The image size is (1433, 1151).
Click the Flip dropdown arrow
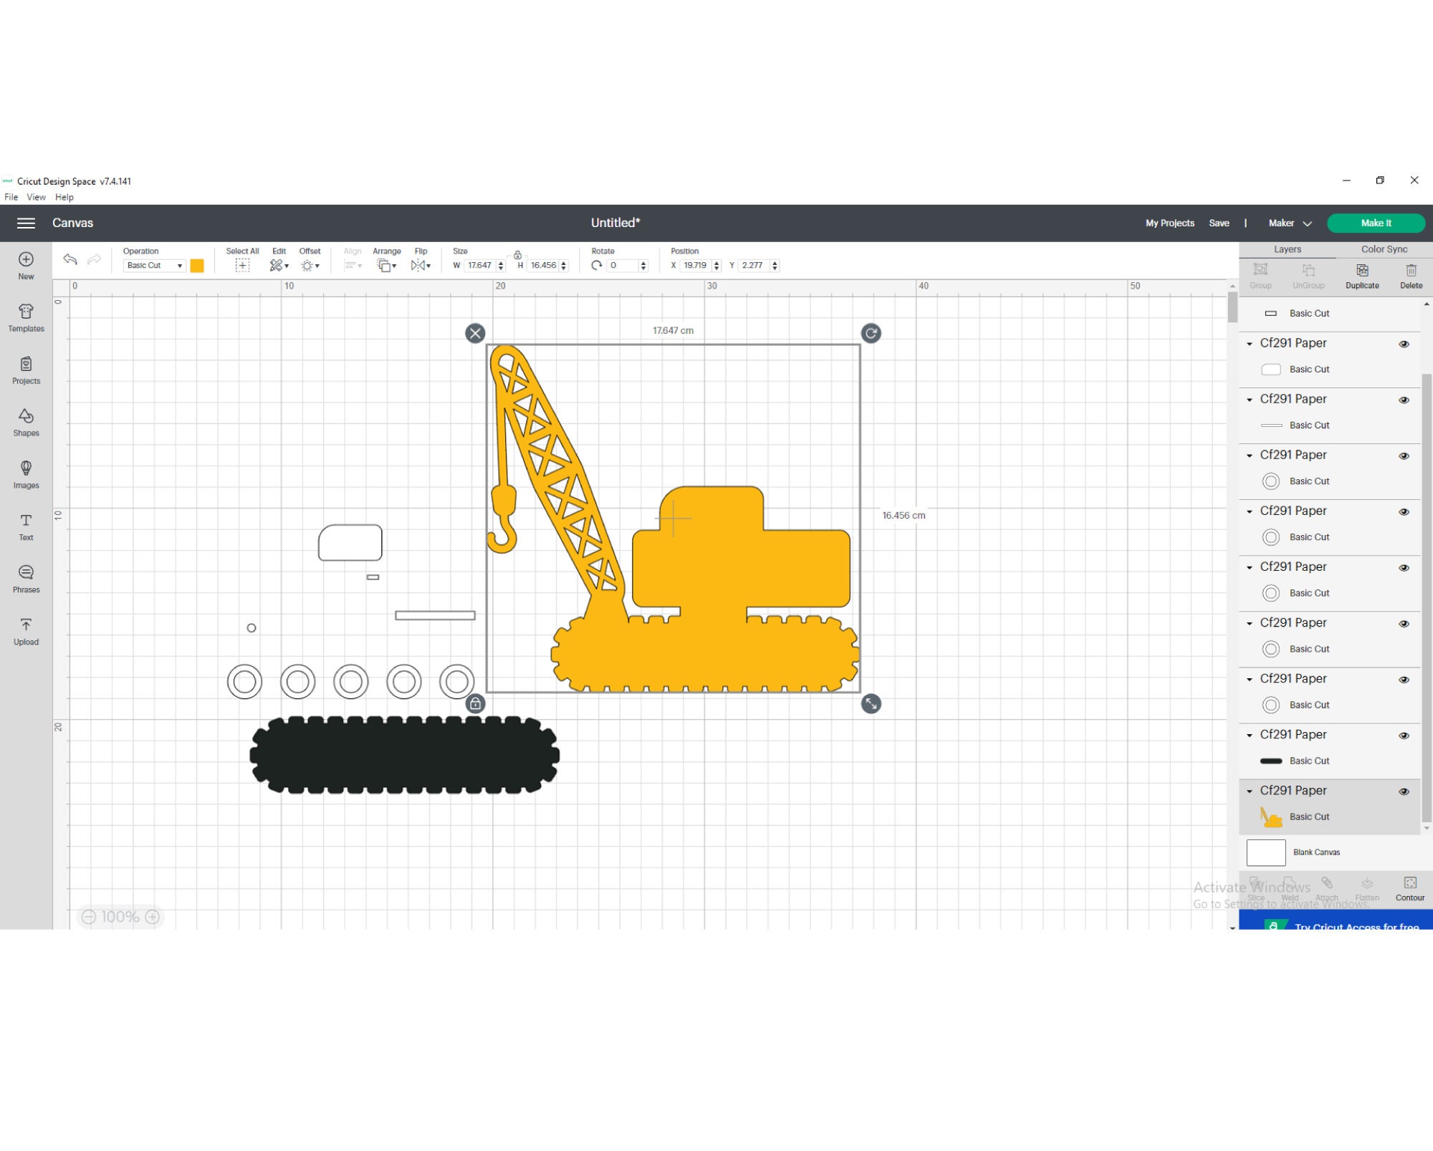(x=428, y=265)
